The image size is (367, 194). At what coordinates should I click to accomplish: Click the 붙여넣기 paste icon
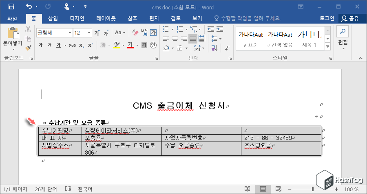(x=13, y=33)
